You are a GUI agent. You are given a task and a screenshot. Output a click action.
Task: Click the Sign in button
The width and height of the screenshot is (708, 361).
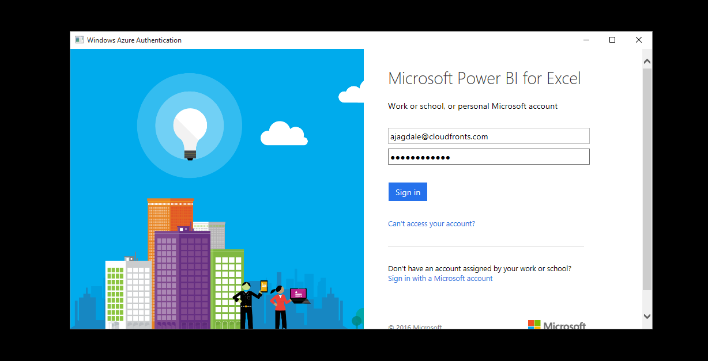tap(408, 192)
